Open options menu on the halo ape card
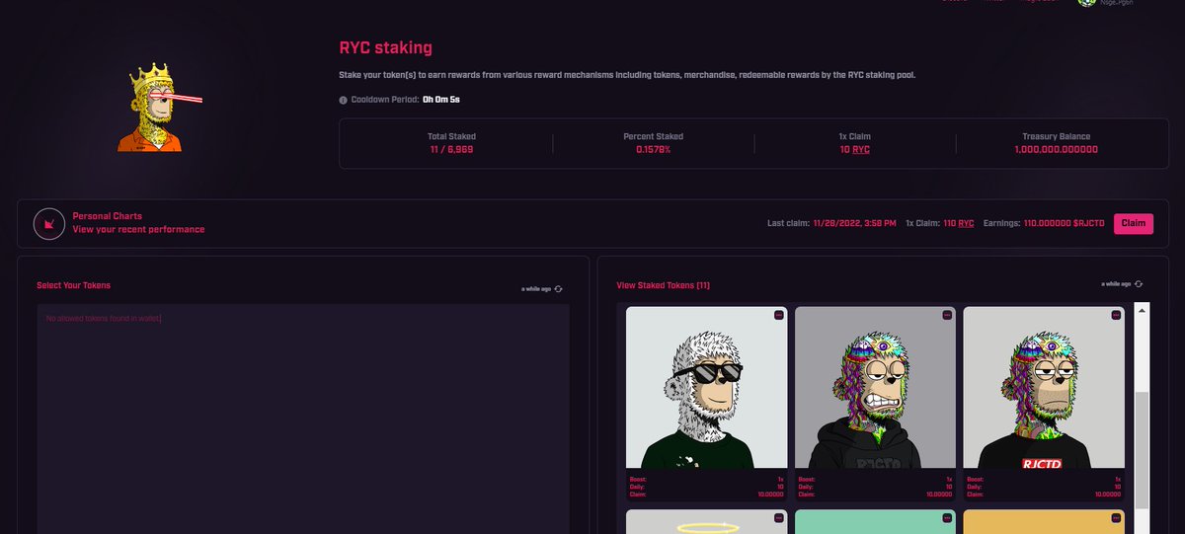This screenshot has width=1185, height=534. [778, 518]
